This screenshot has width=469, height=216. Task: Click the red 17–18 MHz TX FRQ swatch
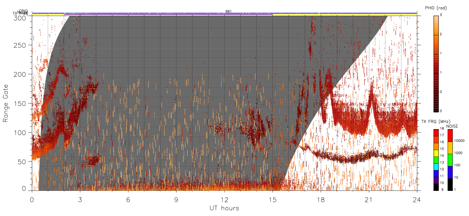coord(436,133)
